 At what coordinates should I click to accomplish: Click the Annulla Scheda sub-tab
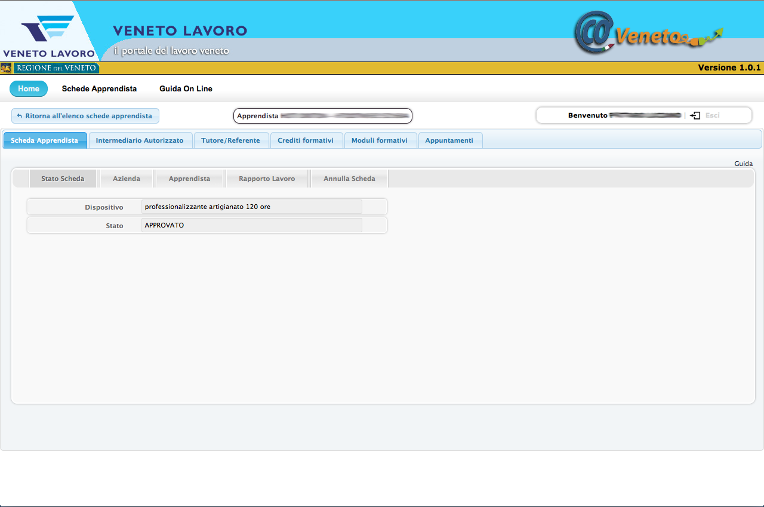pos(349,179)
